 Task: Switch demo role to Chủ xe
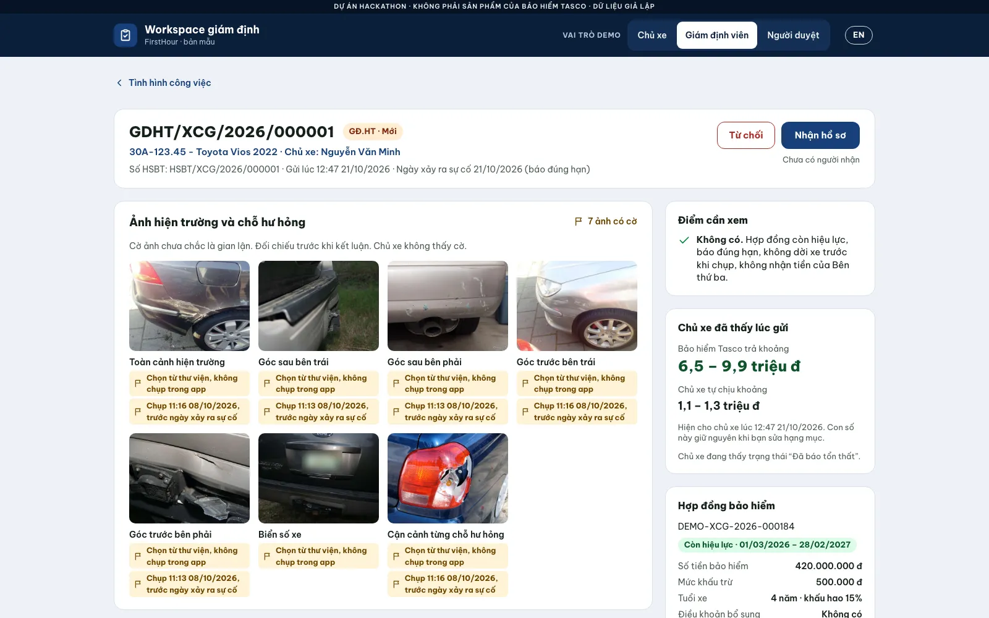[652, 35]
